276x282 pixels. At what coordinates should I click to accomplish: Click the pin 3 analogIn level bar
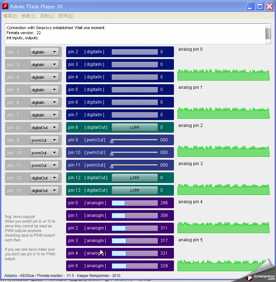[134, 241]
